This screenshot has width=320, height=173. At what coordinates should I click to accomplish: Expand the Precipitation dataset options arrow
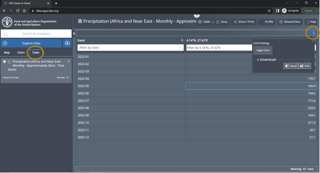click(x=68, y=62)
